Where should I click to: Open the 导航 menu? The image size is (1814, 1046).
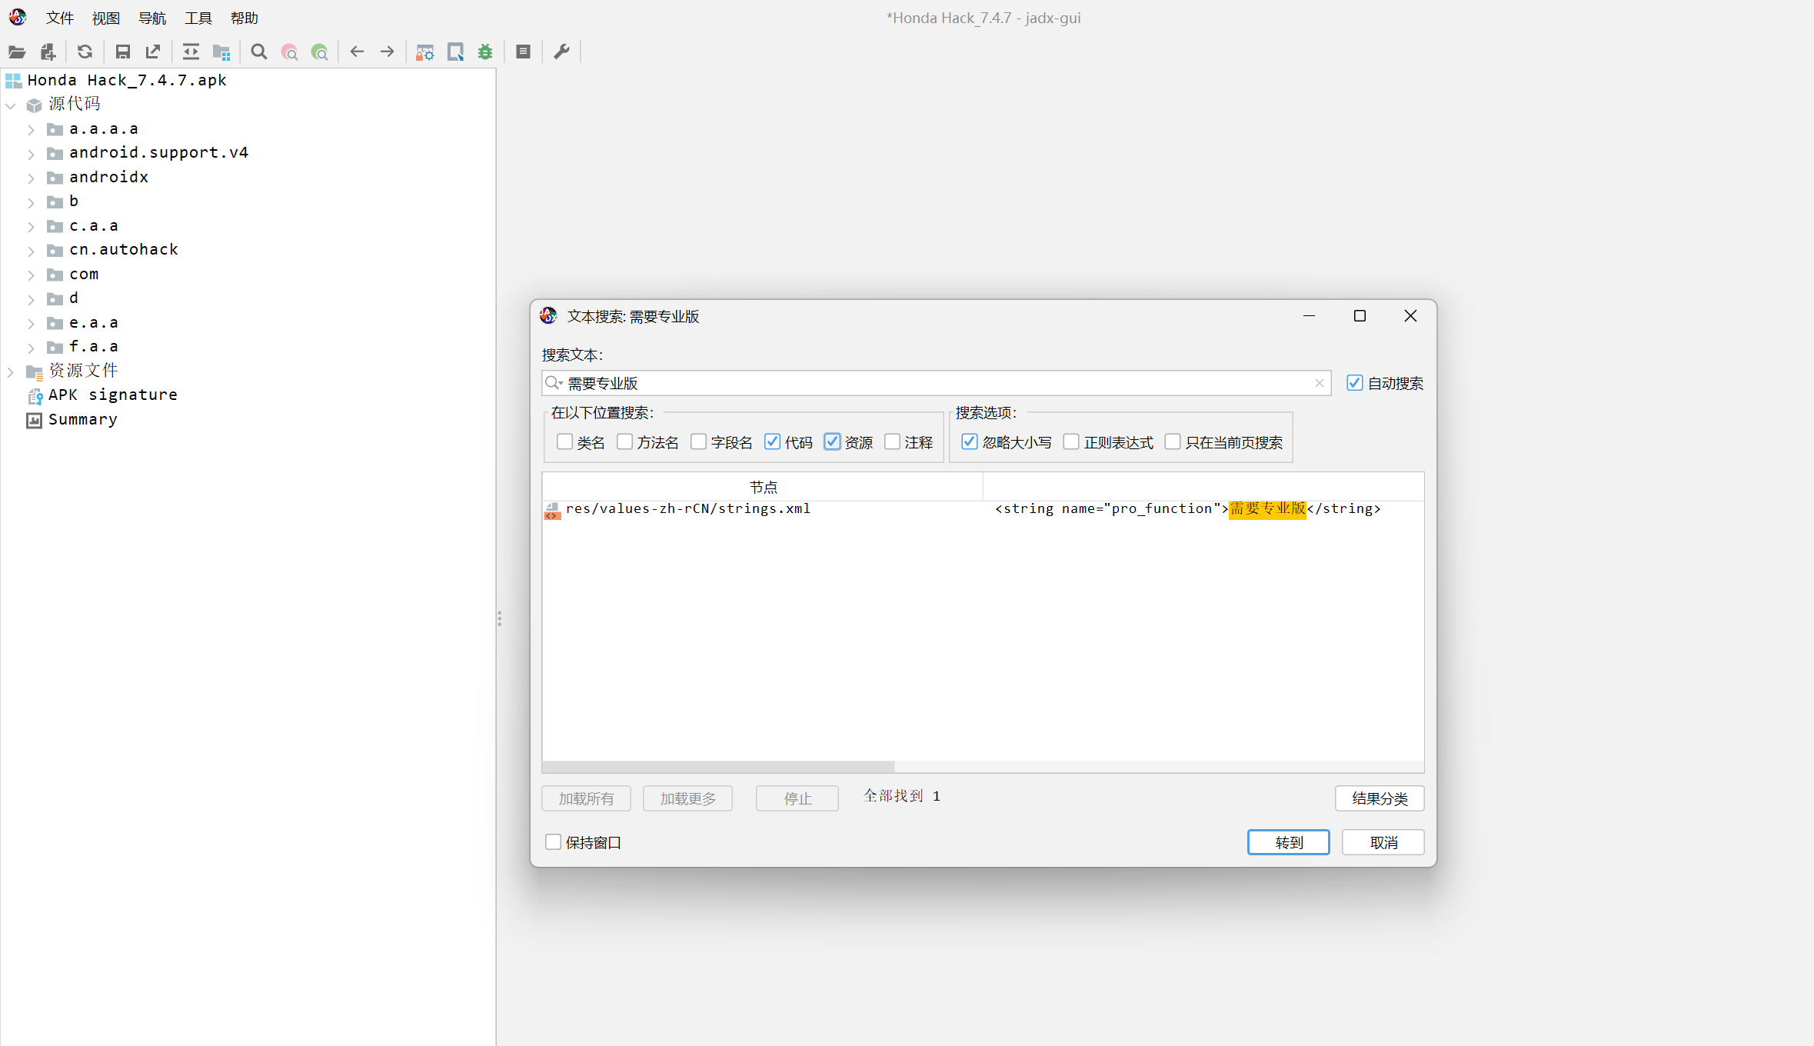151,18
